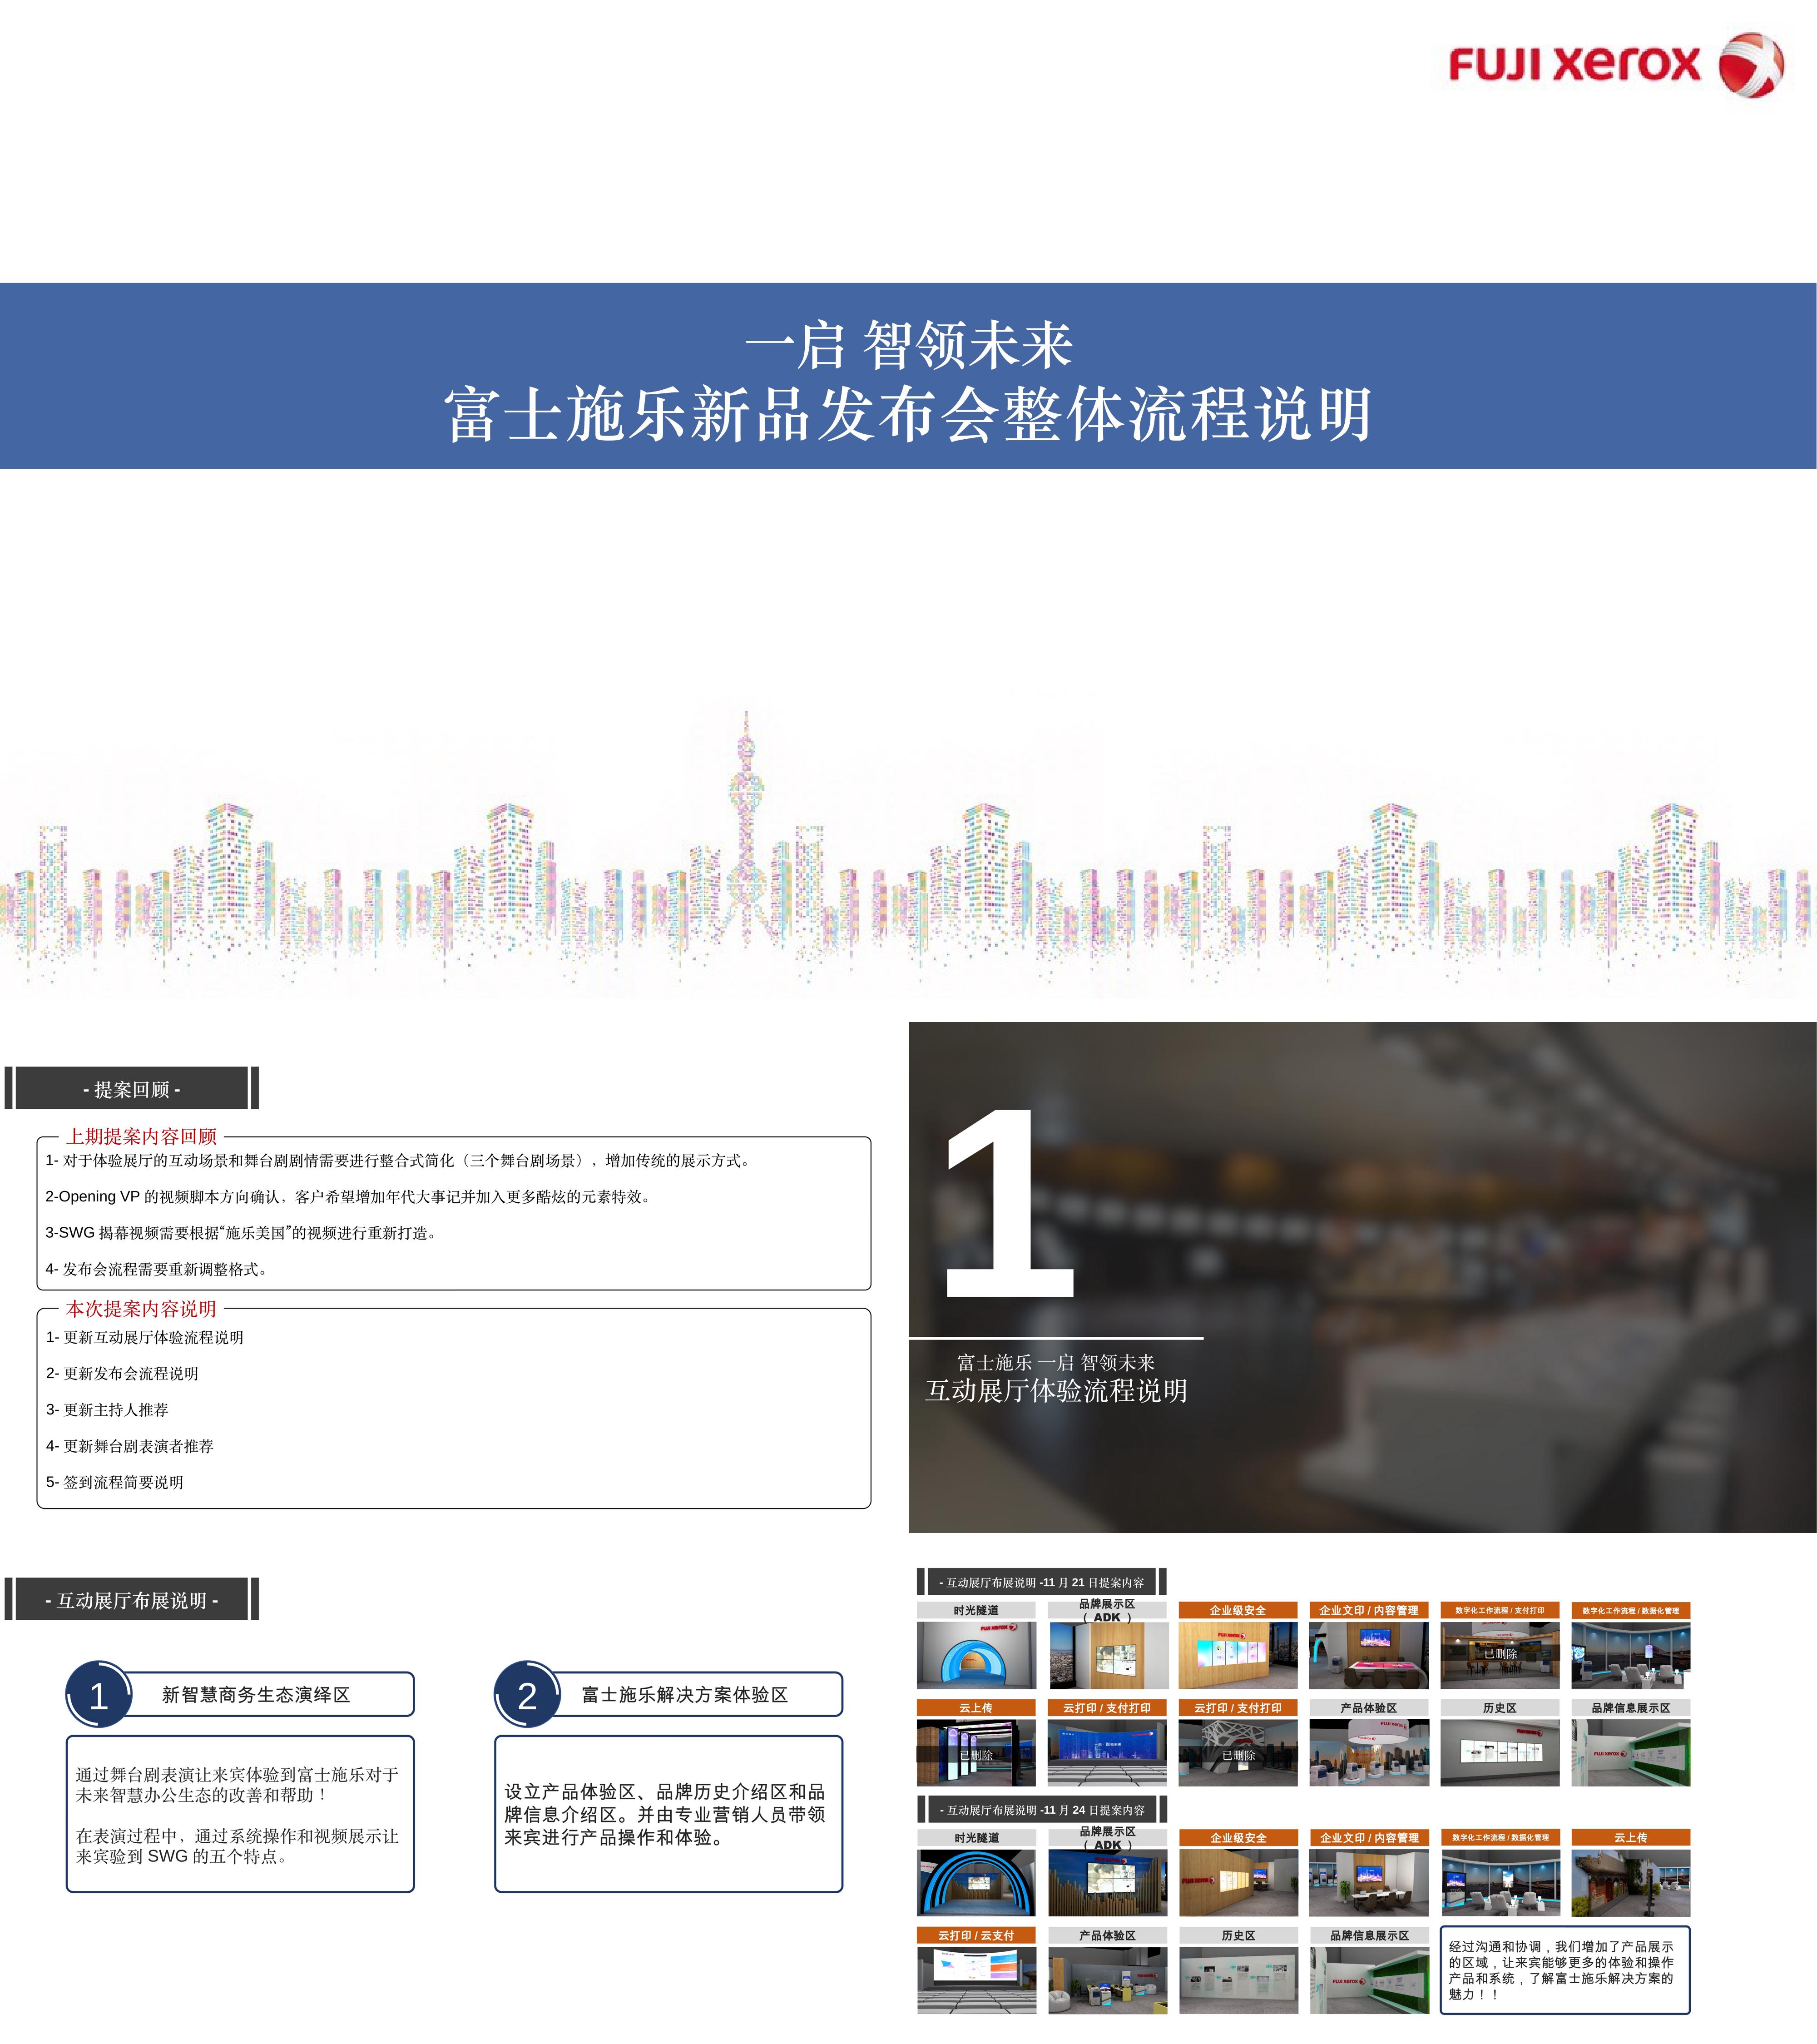
Task: Open the 品牌展示区 (ADK) thumbnail in the 11月24日 section
Action: click(1107, 1883)
